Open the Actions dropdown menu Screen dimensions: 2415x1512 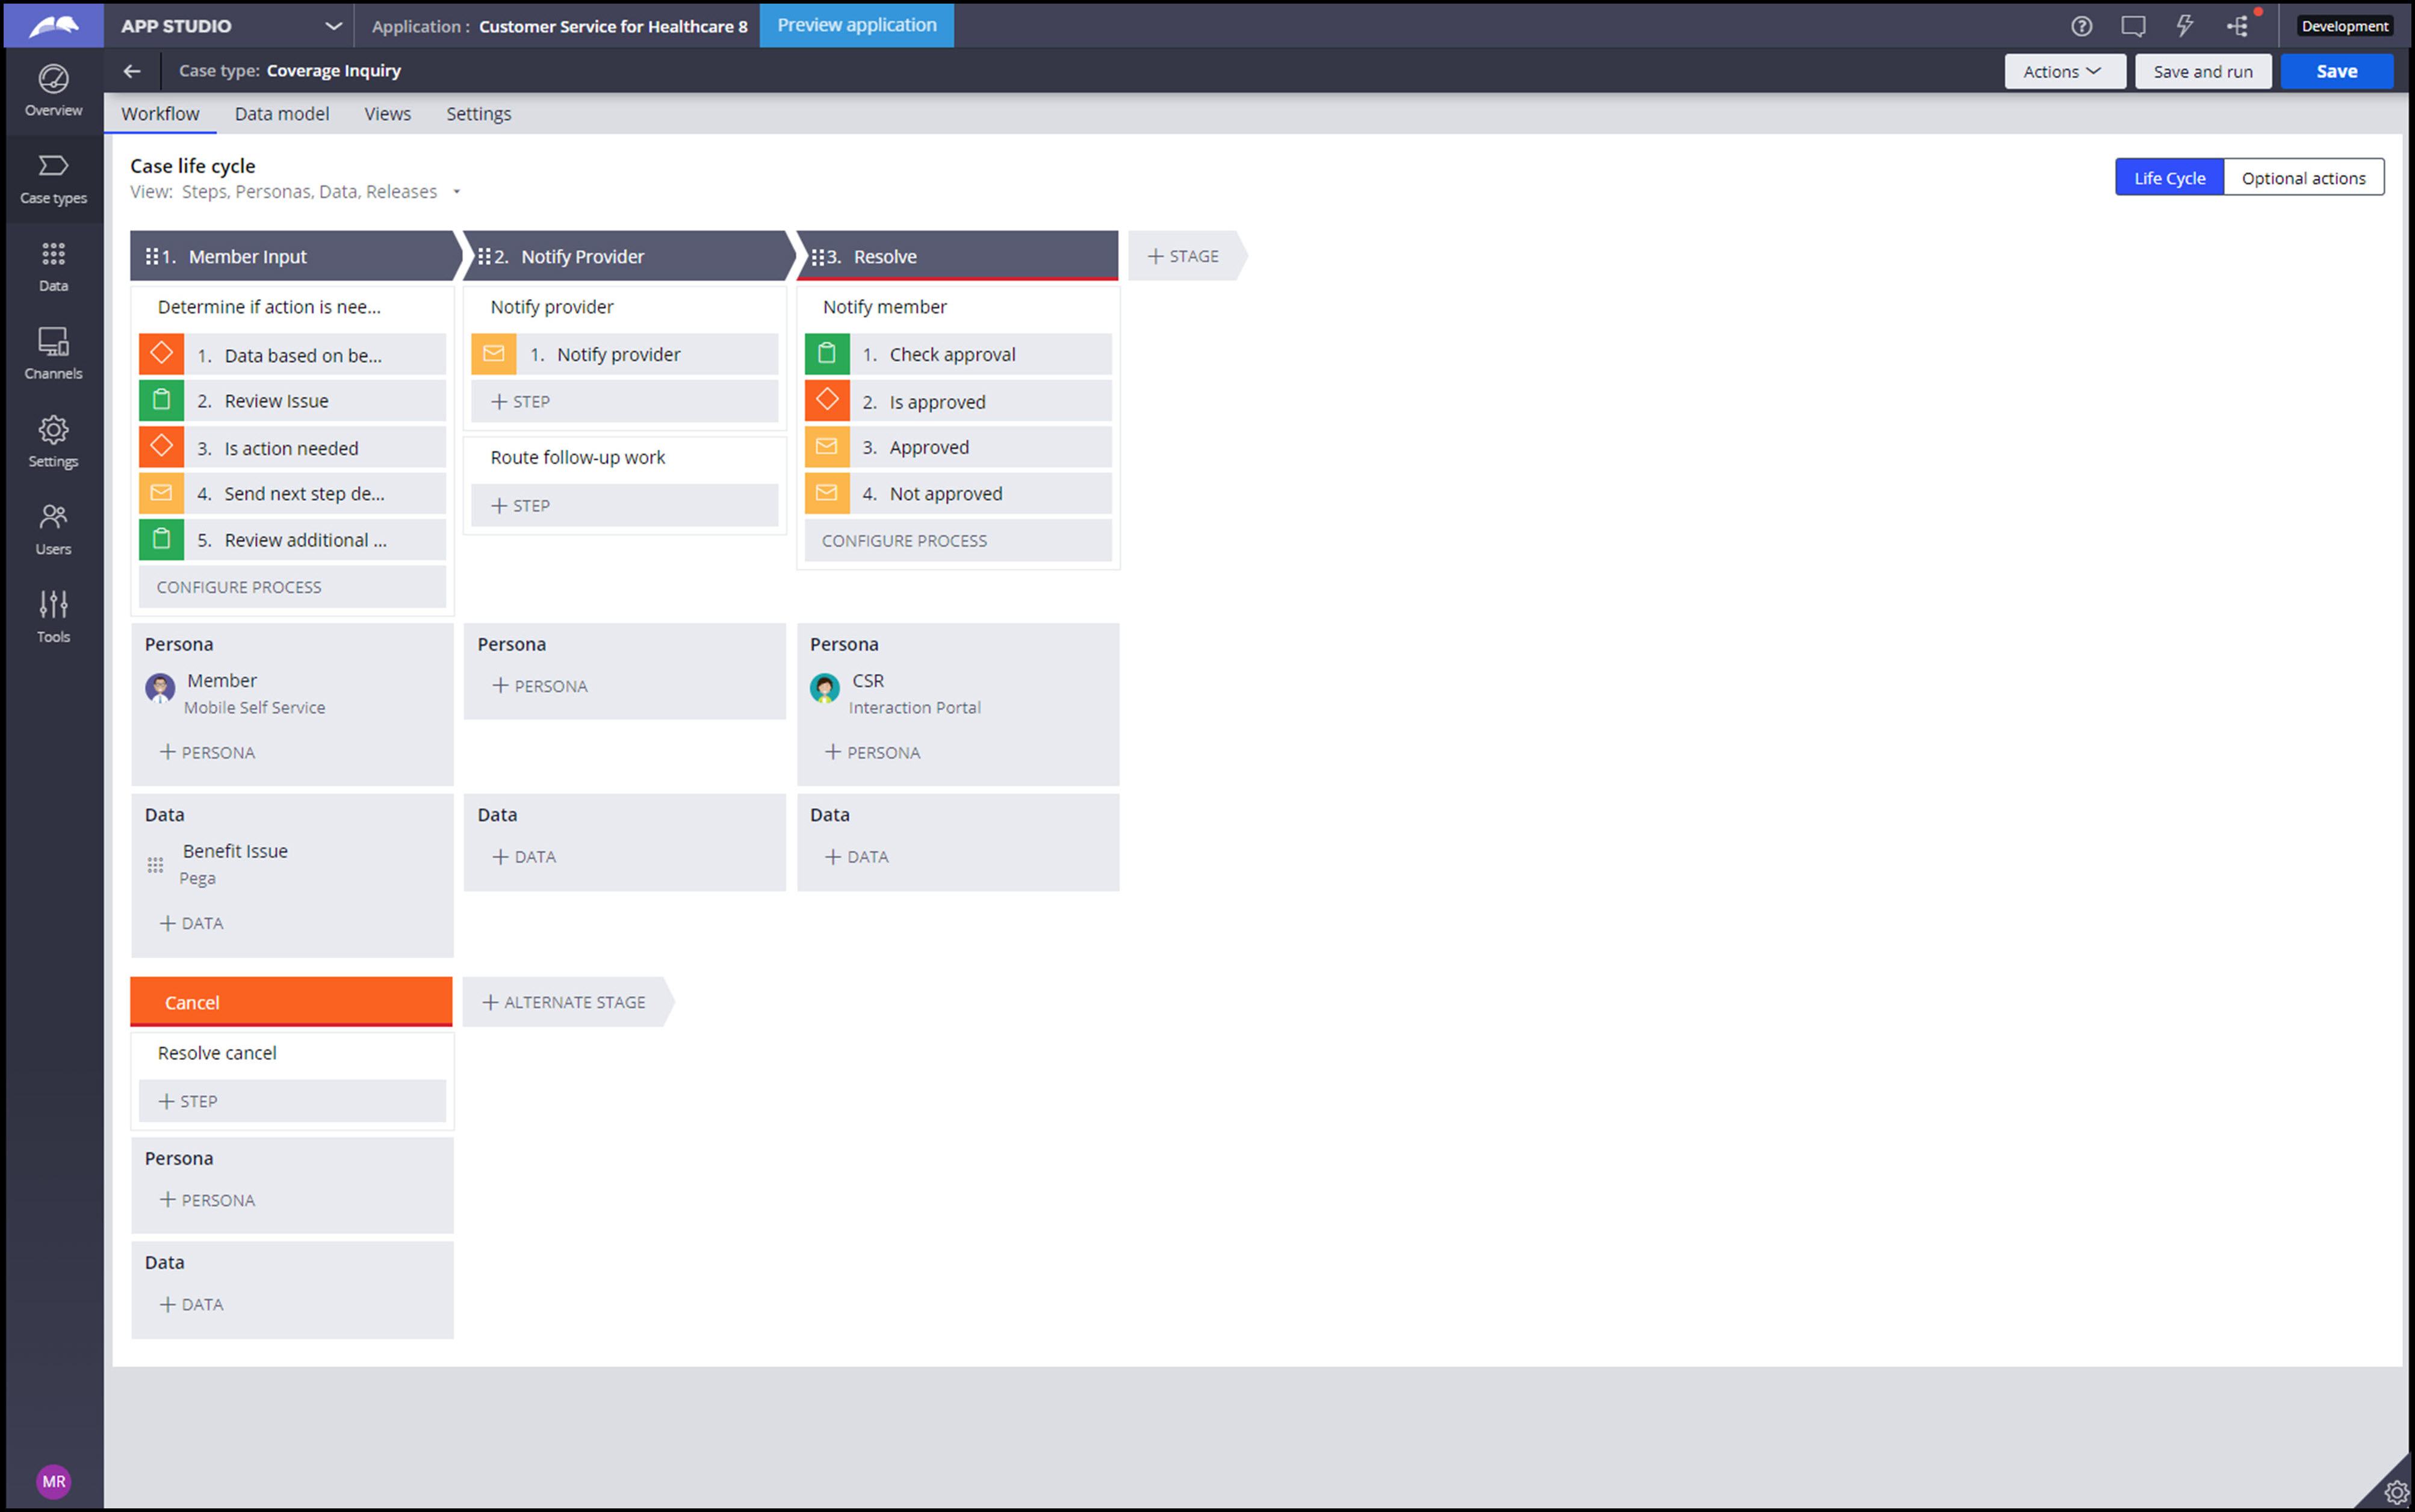(x=2064, y=71)
